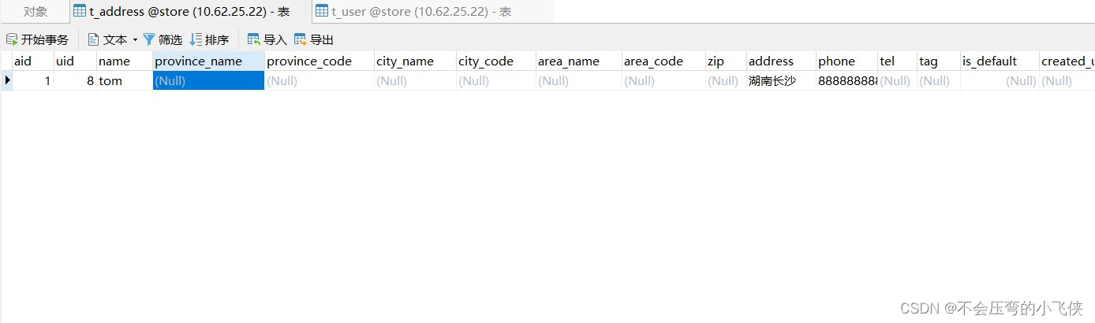Click the tag (Null) cell
The width and height of the screenshot is (1095, 323).
point(939,80)
